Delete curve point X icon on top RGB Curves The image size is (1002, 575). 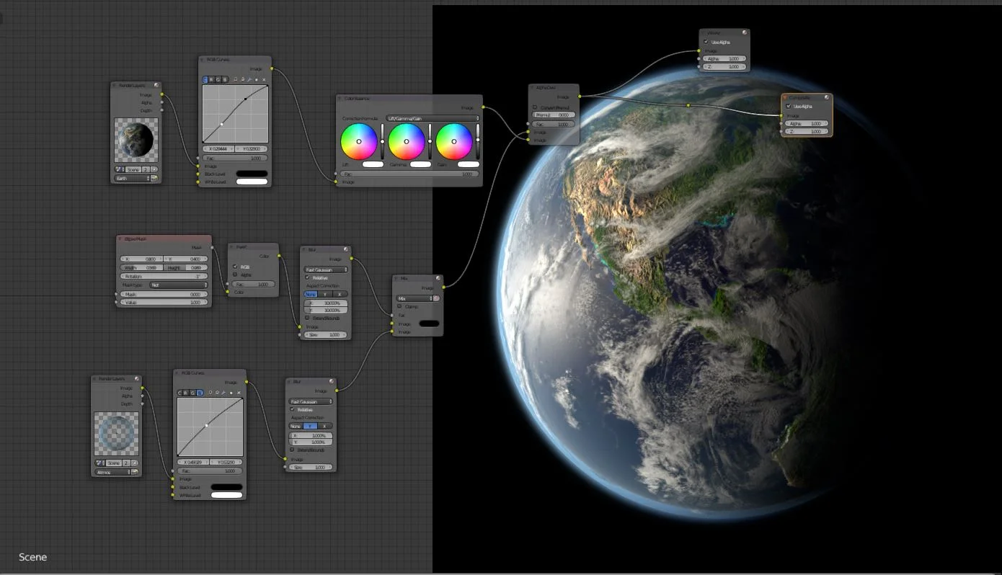[x=264, y=79]
